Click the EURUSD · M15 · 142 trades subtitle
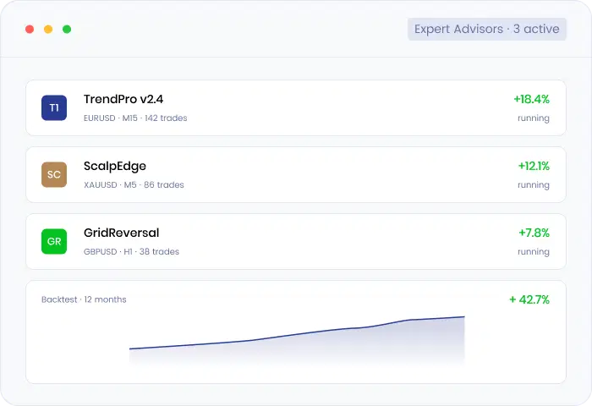 tap(135, 118)
